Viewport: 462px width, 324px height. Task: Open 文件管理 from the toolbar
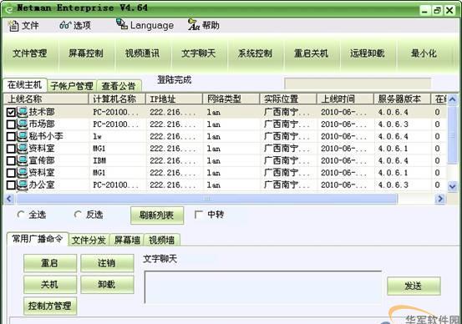(30, 53)
